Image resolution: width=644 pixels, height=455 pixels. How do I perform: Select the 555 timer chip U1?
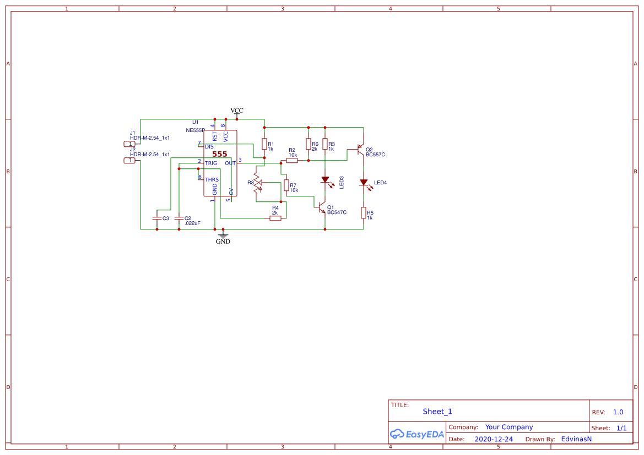click(220, 163)
